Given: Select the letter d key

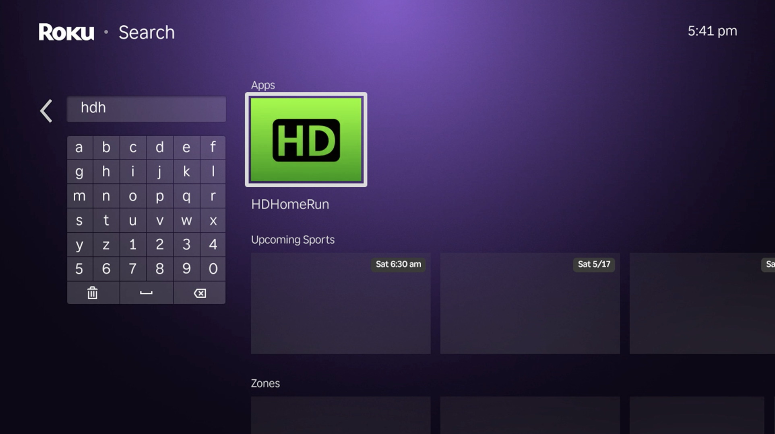Looking at the screenshot, I should [x=160, y=147].
